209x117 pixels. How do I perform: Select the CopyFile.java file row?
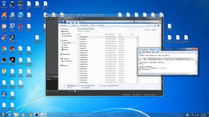coord(108,37)
